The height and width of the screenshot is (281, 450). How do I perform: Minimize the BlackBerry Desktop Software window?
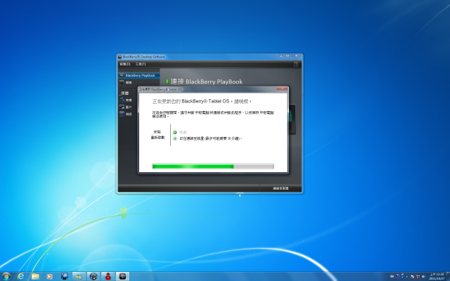[x=281, y=56]
